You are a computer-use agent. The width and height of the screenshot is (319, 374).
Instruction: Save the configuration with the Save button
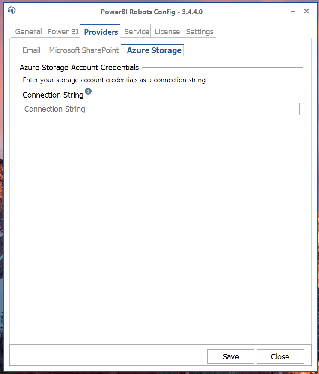231,356
